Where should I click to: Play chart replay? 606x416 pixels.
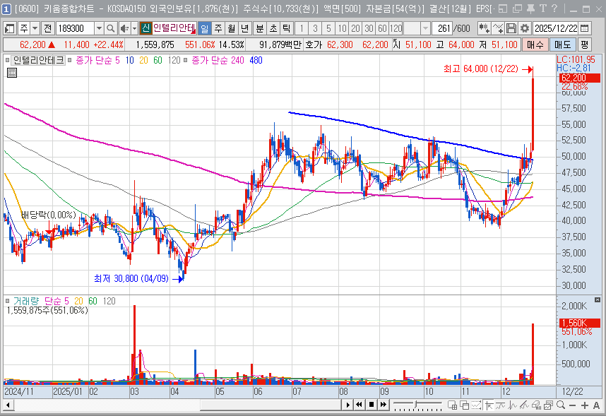coord(347,405)
